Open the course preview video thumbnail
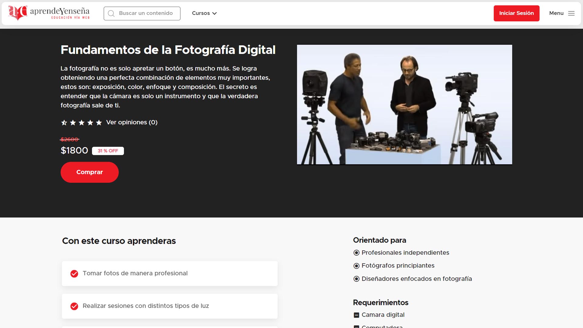Viewport: 583px width, 328px height. point(404,104)
